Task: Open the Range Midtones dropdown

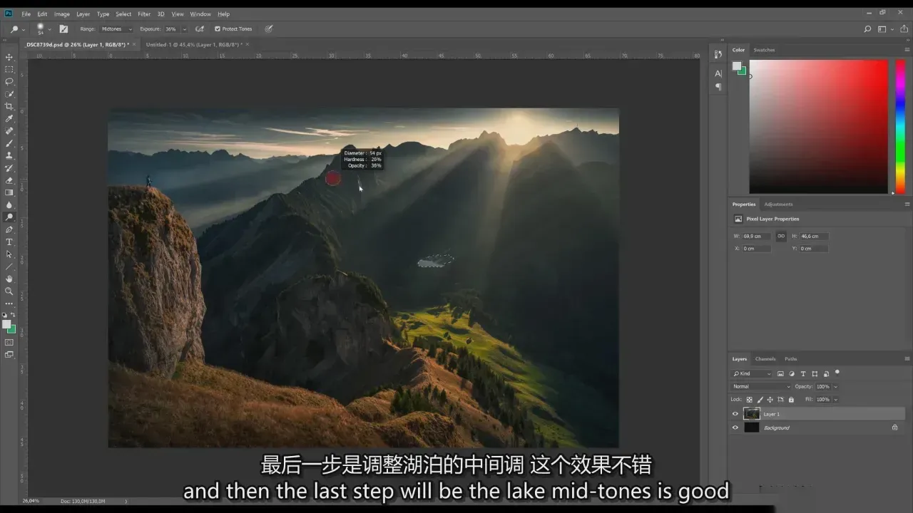Action: (x=116, y=29)
